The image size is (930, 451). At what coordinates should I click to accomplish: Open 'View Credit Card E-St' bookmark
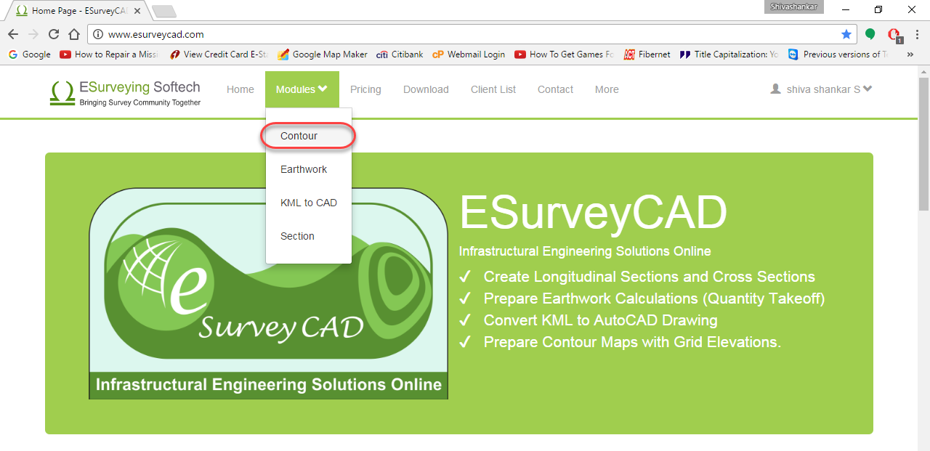coord(219,54)
